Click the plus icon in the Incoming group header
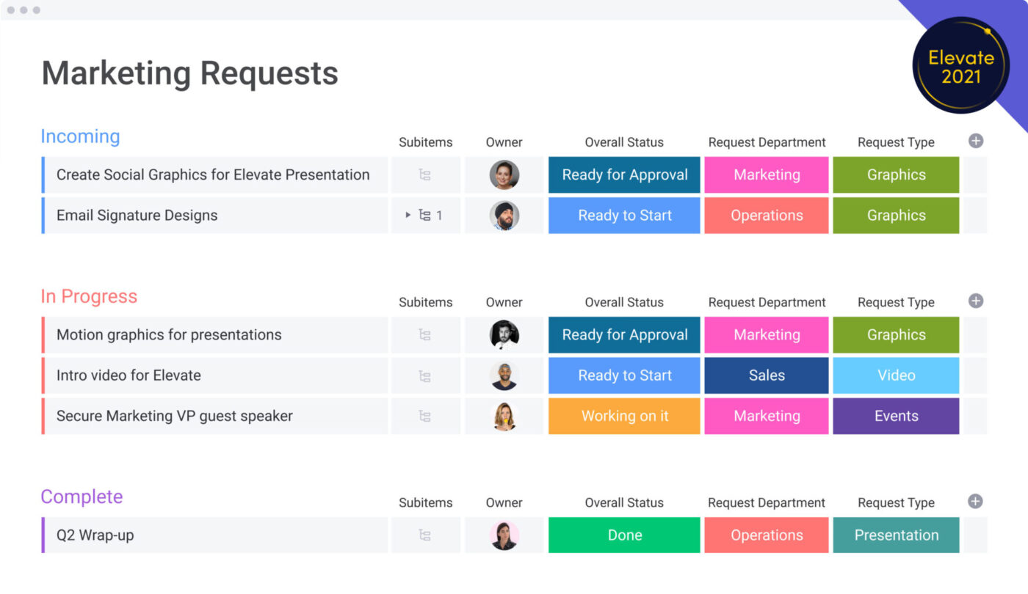Viewport: 1028px width, 594px height. point(976,140)
